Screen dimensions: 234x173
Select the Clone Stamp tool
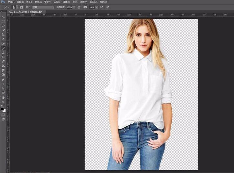pyautogui.click(x=3, y=52)
